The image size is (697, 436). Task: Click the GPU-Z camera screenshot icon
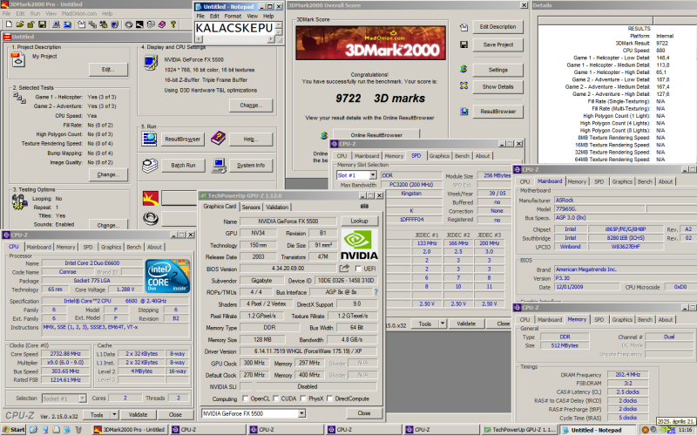[x=364, y=206]
